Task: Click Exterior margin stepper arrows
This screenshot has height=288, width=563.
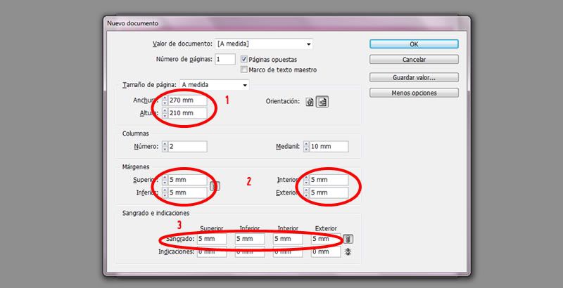Action: [x=306, y=192]
